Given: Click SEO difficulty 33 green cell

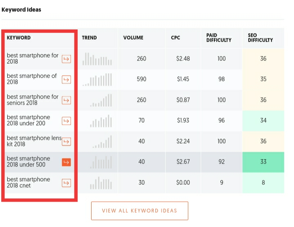Looking at the screenshot, I should click(263, 162).
